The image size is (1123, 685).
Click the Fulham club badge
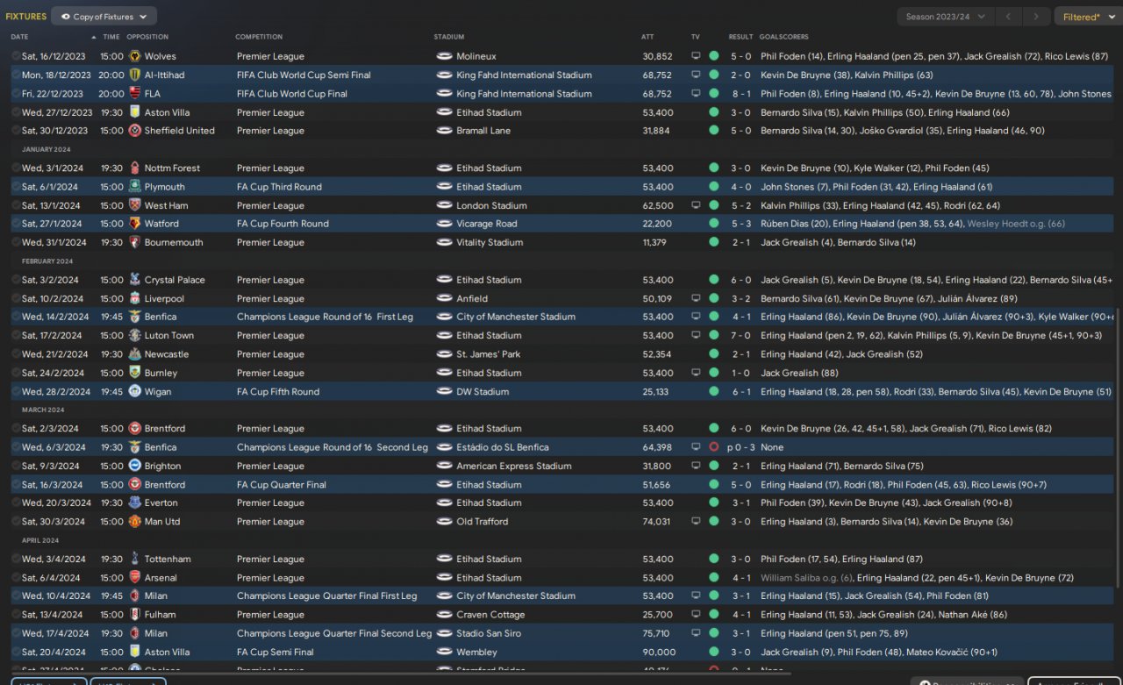pyautogui.click(x=135, y=615)
